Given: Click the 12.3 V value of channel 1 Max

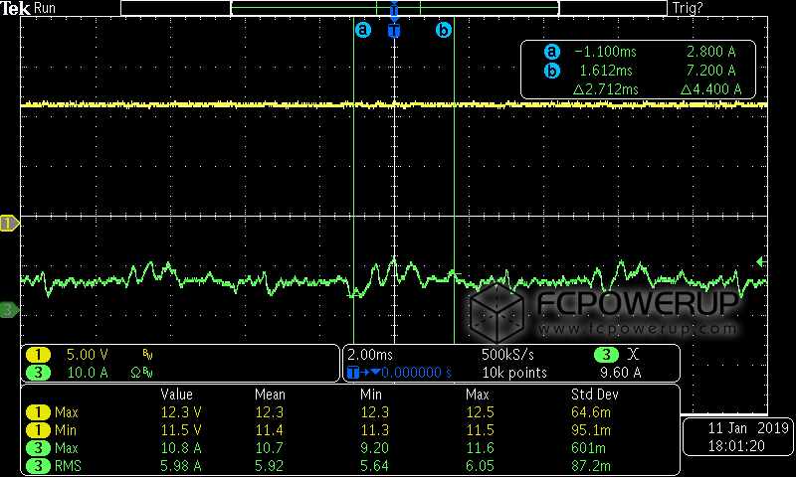Looking at the screenshot, I should [181, 412].
